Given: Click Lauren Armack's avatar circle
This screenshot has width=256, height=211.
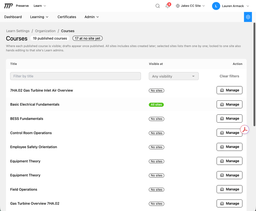Looking at the screenshot, I should [x=216, y=6].
